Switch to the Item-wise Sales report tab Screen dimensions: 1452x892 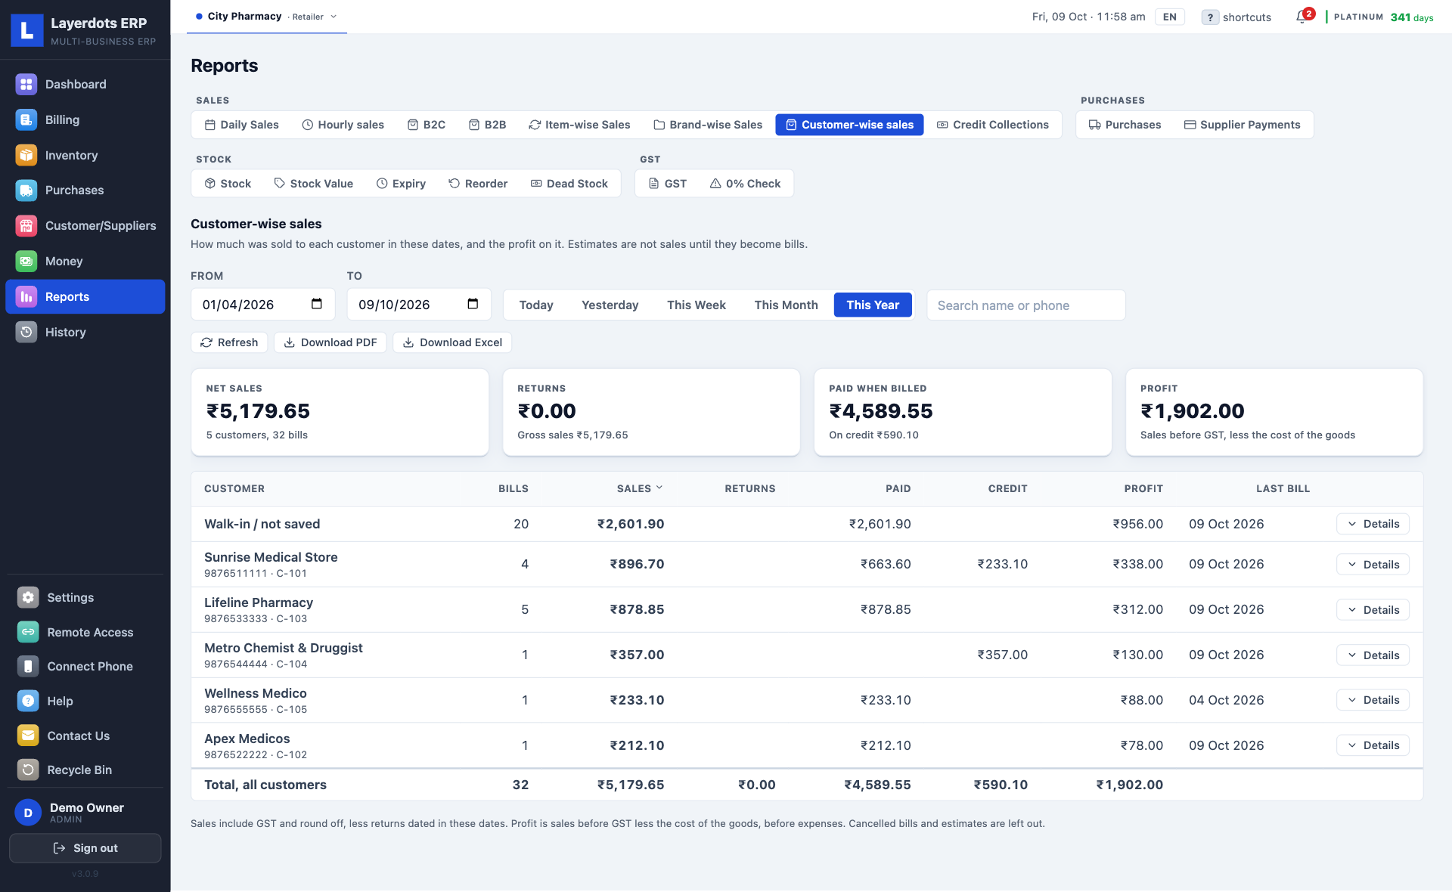[x=580, y=125]
